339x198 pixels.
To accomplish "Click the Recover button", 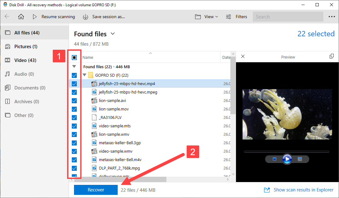I will pos(96,190).
